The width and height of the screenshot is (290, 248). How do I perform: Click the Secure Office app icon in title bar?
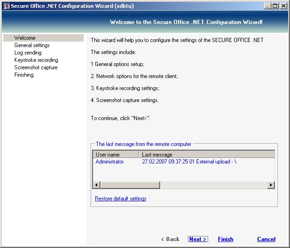click(6, 6)
